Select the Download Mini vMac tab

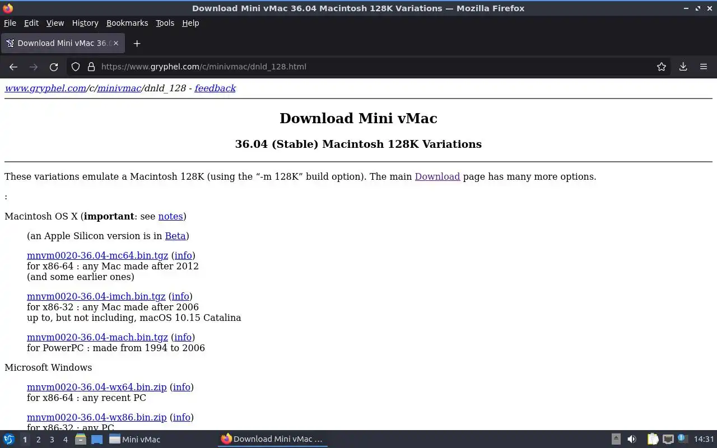[62, 43]
